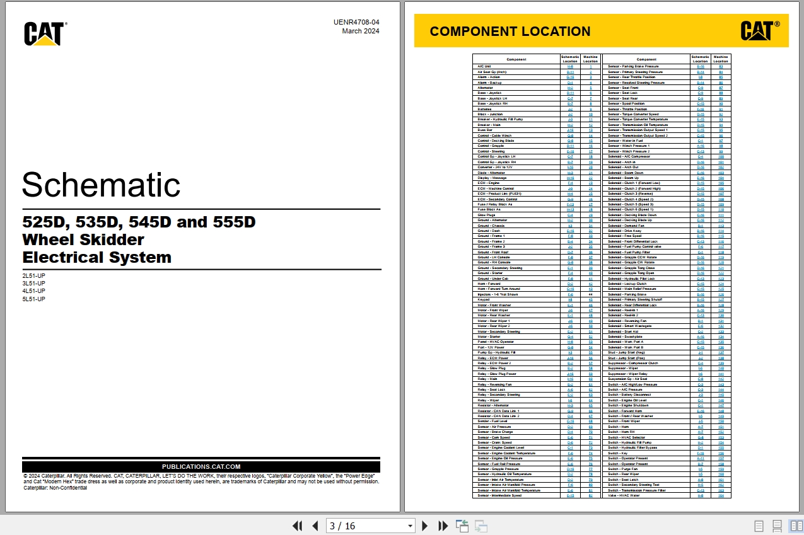Open machine location 100 for Solenoid - A/C Compressor
Viewport: 804px width, 535px height.
[x=721, y=156]
